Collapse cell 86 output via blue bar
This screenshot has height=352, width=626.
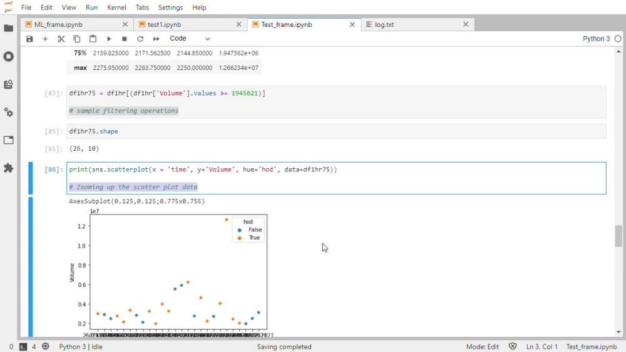click(30, 267)
